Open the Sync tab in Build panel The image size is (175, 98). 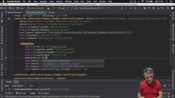coord(31,86)
